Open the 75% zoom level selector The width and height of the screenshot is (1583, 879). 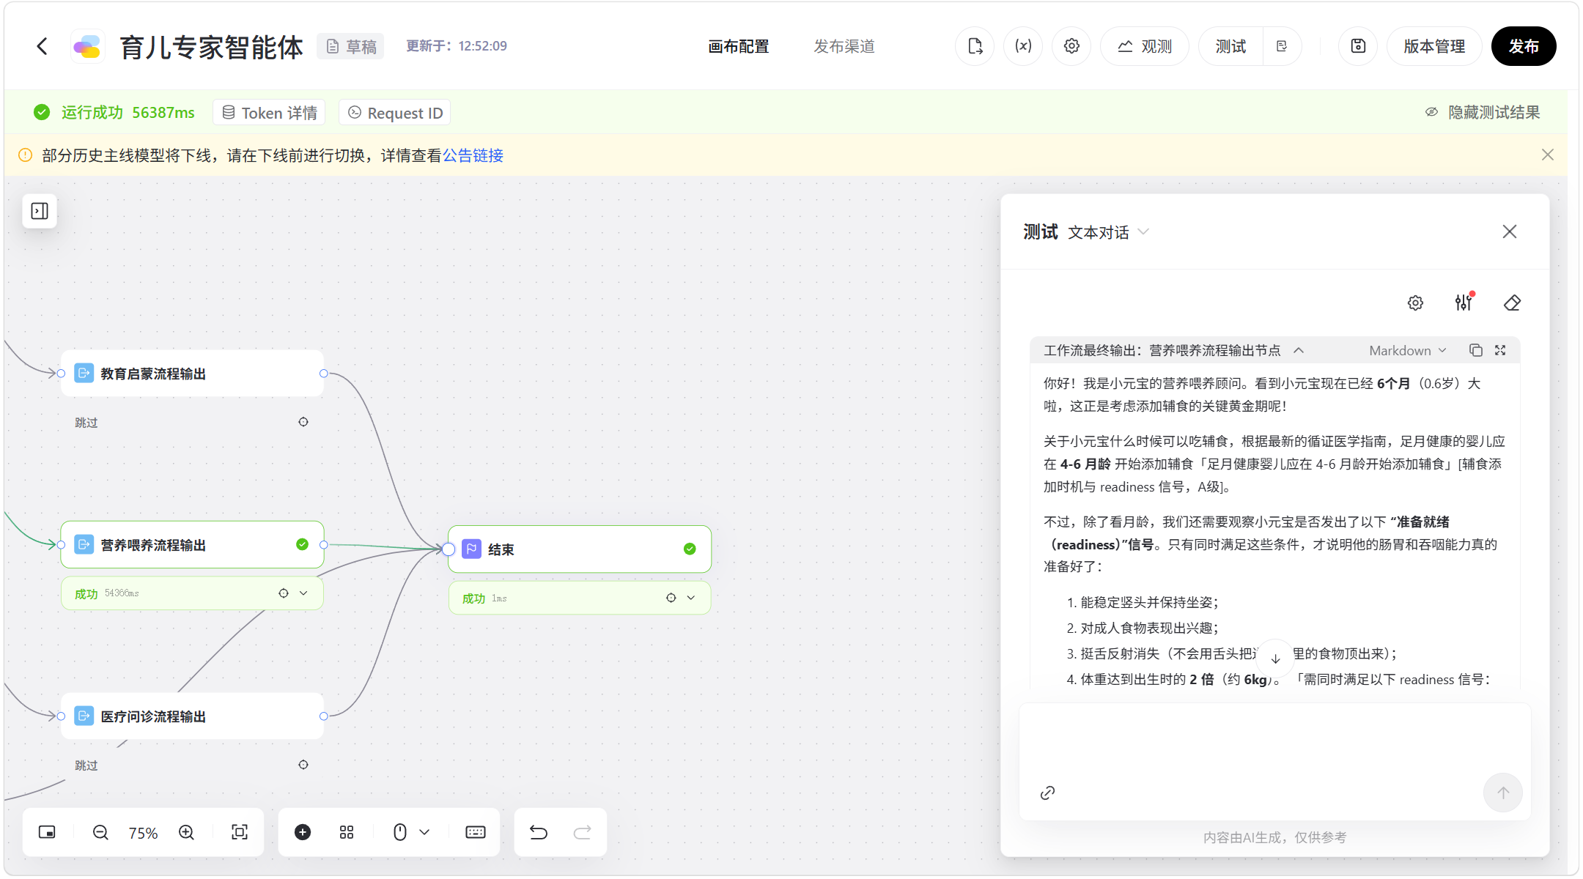[143, 833]
